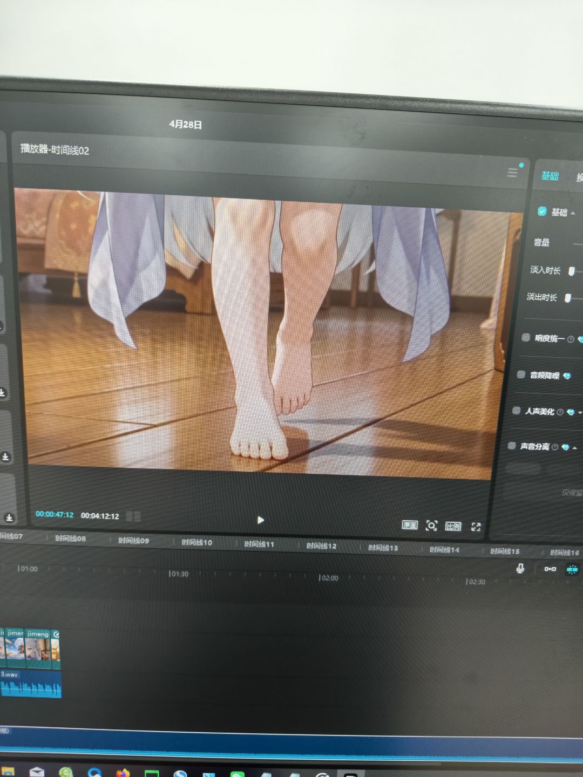Click the current timecode 00:00:47:12
The height and width of the screenshot is (777, 583).
[55, 514]
